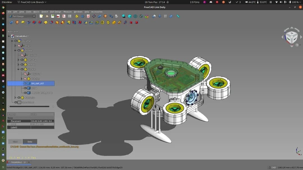303x170 pixels.
Task: Open the Measure menu
Action: [67, 12]
